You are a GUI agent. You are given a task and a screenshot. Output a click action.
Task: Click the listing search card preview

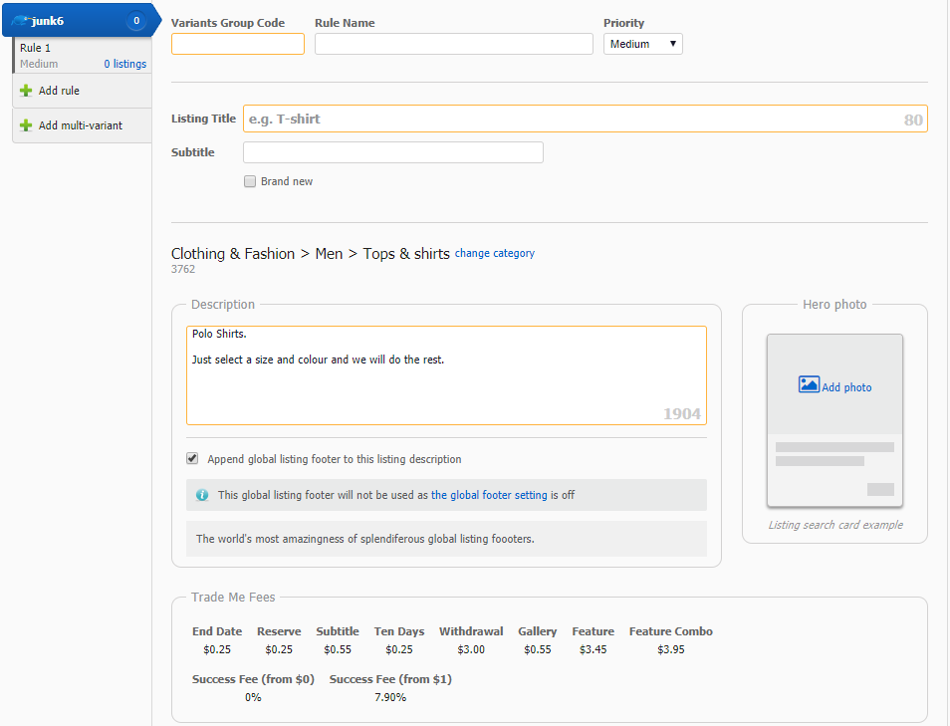pos(834,420)
